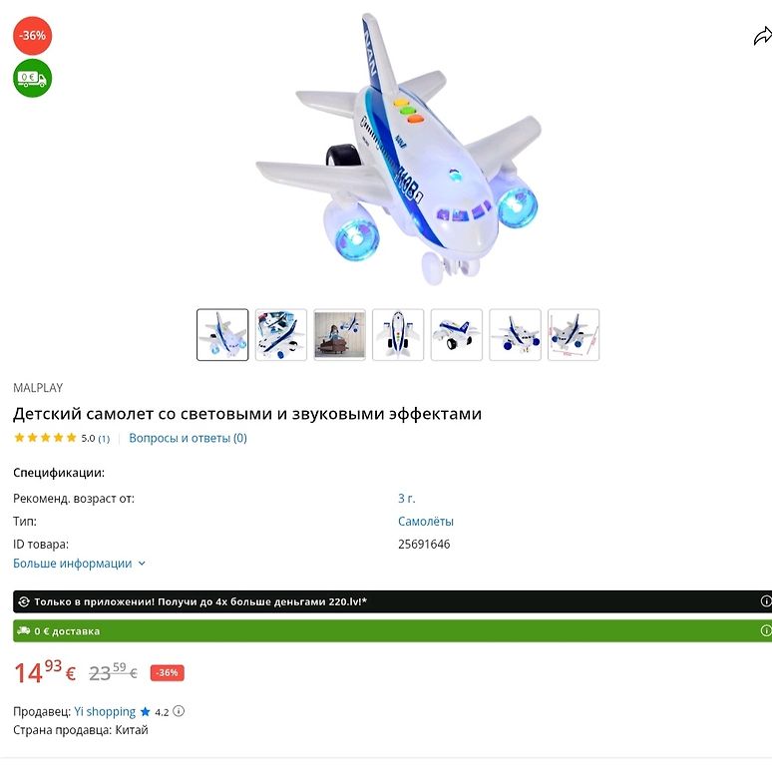This screenshot has height=766, width=772.
Task: Click the blue seller rating star
Action: tap(146, 711)
